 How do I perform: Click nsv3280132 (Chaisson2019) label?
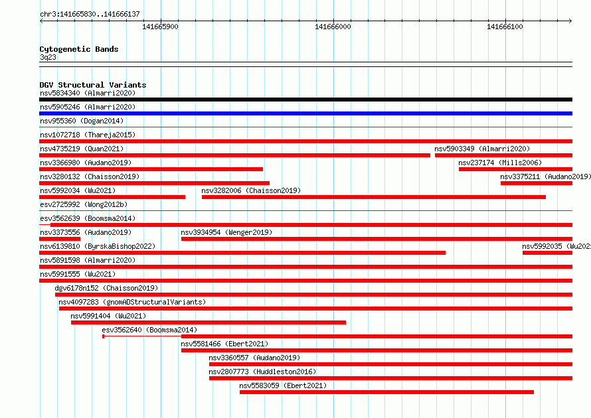point(90,176)
